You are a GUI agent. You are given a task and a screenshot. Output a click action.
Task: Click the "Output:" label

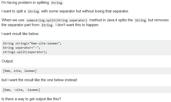(8, 61)
